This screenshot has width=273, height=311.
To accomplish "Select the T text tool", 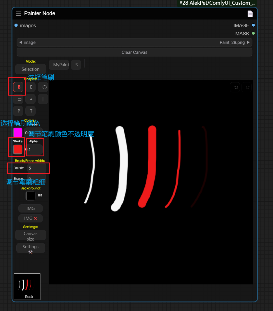I will click(31, 111).
